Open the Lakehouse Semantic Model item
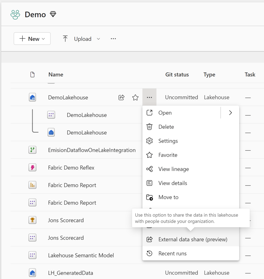 pyautogui.click(x=81, y=255)
